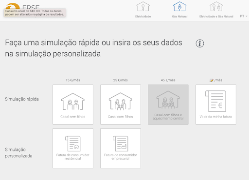This screenshot has width=249, height=180.
Task: Click the 45 €/mês price label
Action: pyautogui.click(x=168, y=80)
